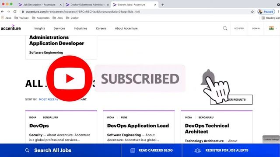Close the Job Description tab

60,5
